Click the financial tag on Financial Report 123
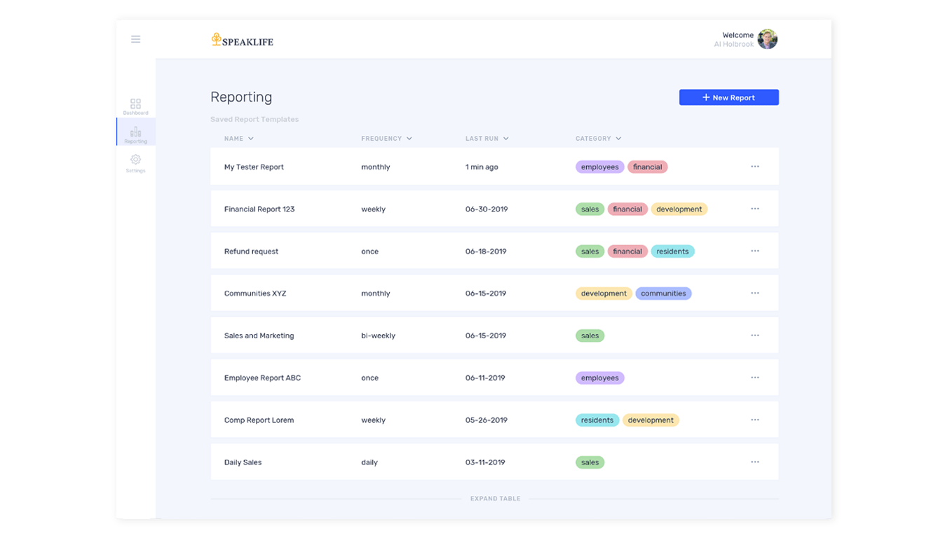 pos(627,209)
